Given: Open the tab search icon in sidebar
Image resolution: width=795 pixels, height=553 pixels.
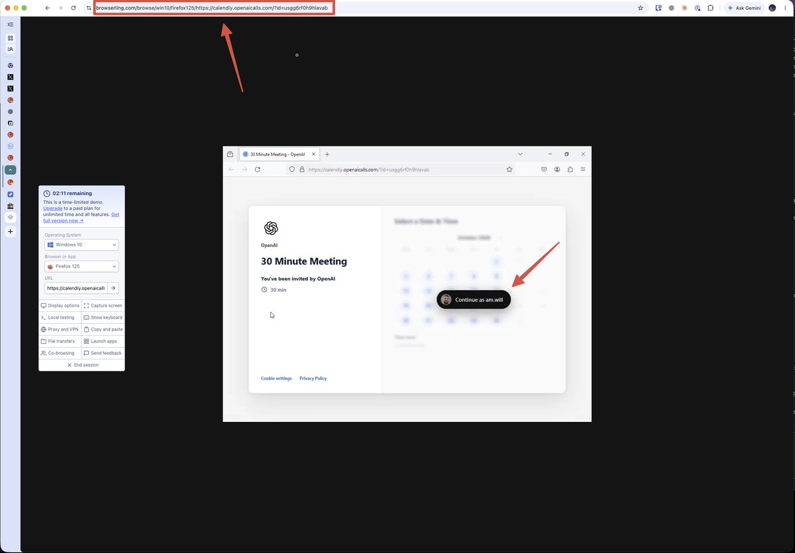Looking at the screenshot, I should click(x=11, y=49).
